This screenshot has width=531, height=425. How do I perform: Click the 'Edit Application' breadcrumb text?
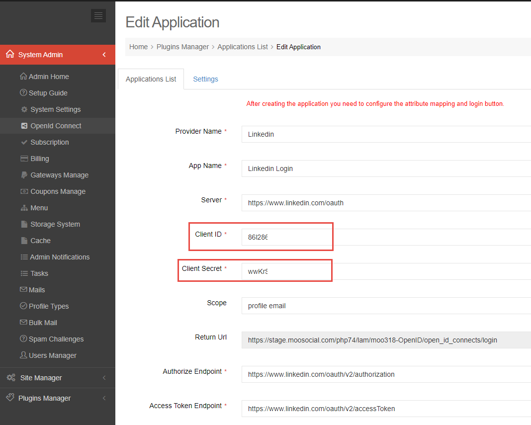[x=298, y=47]
